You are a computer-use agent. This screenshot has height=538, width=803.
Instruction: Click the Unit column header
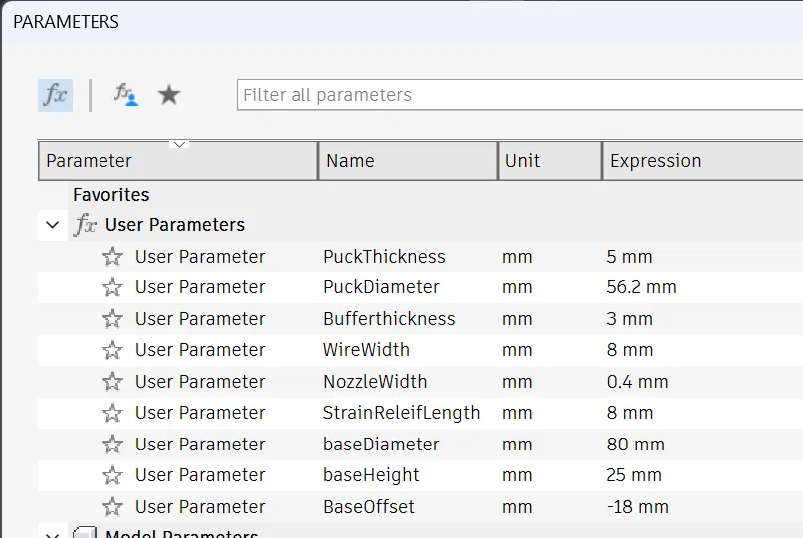(x=548, y=161)
